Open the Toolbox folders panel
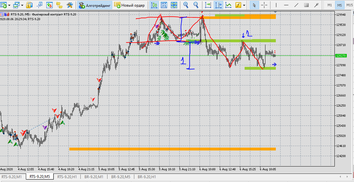Screen dimensions: 354x182 (x=59, y=5)
